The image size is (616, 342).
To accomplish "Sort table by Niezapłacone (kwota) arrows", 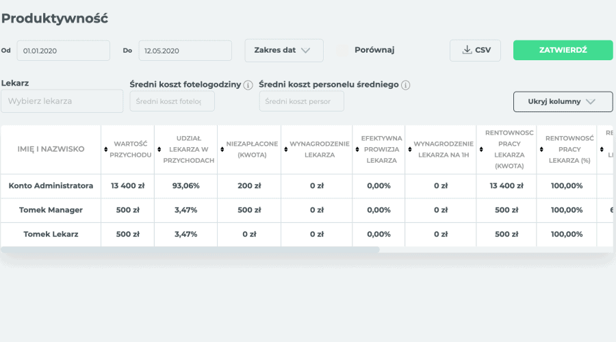I will pyautogui.click(x=222, y=149).
